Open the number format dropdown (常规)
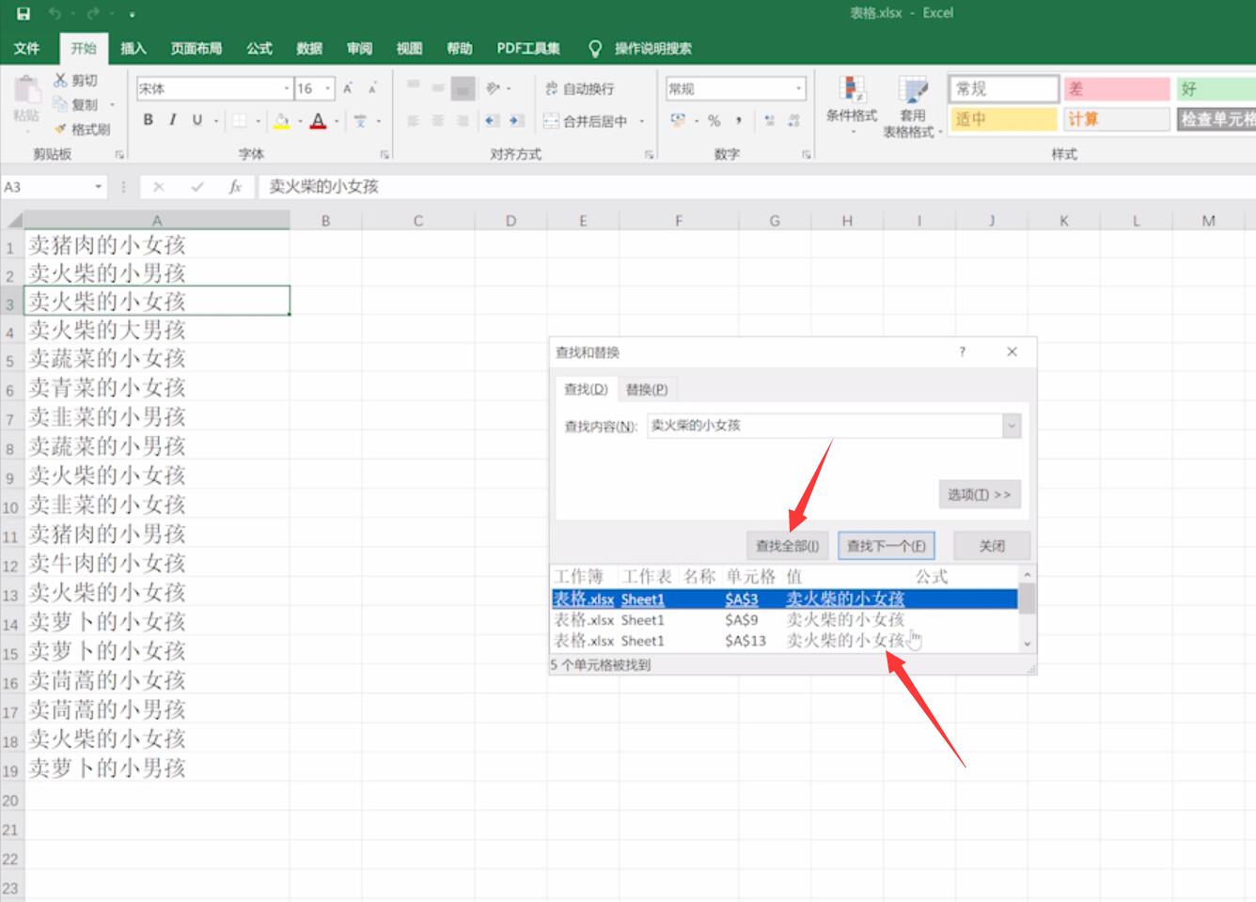The height and width of the screenshot is (902, 1256). pyautogui.click(x=799, y=88)
